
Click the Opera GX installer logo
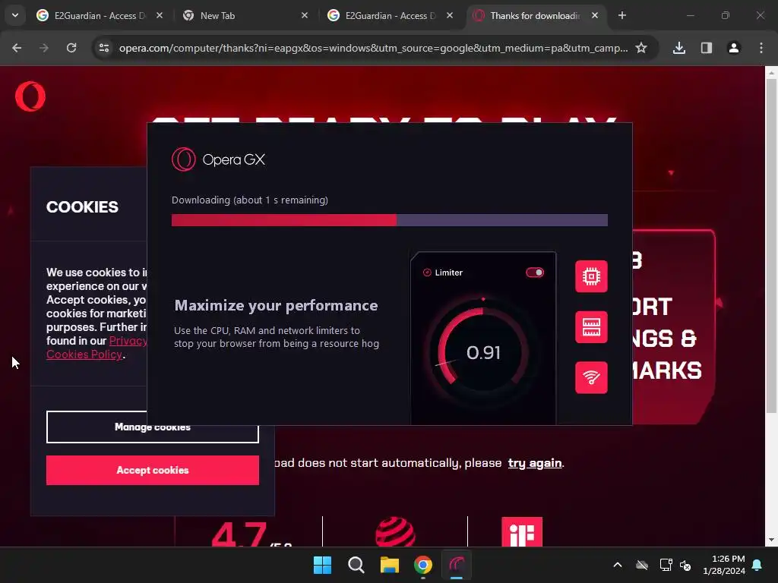(x=218, y=159)
